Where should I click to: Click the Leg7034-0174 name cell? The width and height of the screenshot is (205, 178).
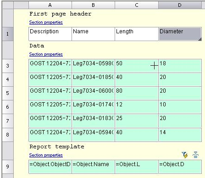(93, 107)
